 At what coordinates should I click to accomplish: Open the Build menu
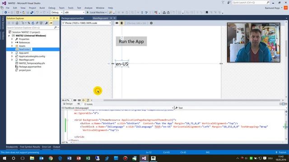click(42, 8)
